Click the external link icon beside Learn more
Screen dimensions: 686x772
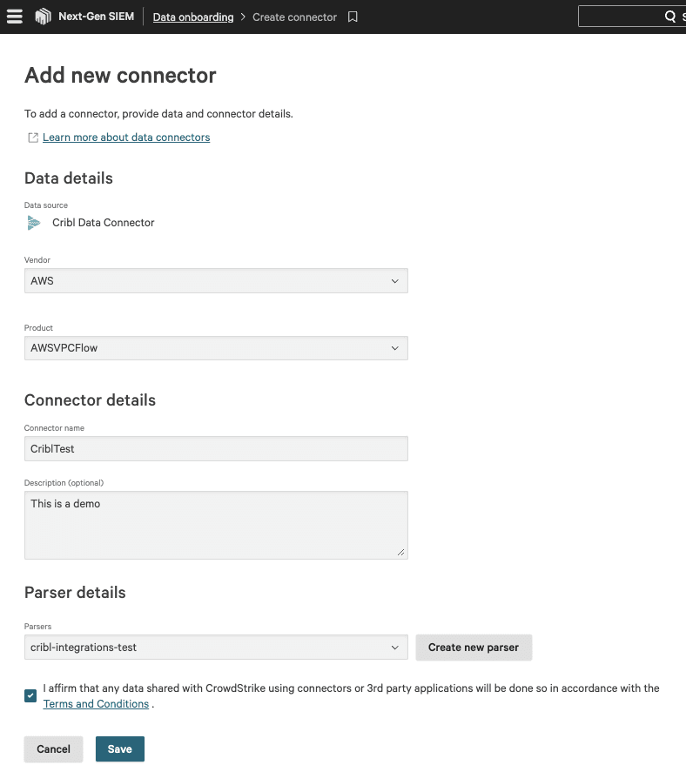[x=33, y=138]
